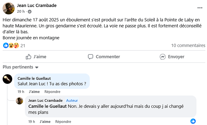The image size is (207, 125).
Task: Open the 10 commentaires link
Action: pyautogui.click(x=188, y=45)
